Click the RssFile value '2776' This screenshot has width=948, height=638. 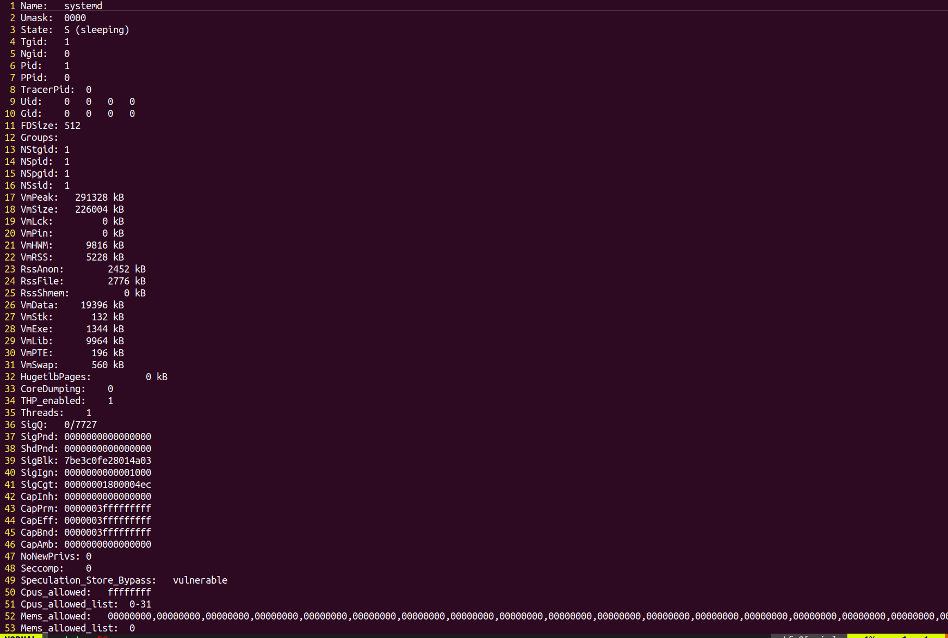point(119,281)
